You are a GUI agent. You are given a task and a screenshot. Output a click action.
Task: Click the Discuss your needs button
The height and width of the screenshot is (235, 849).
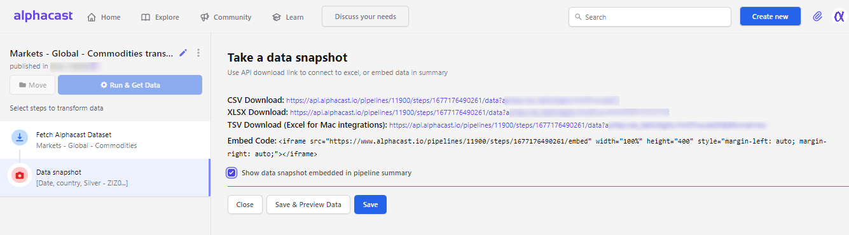click(365, 17)
